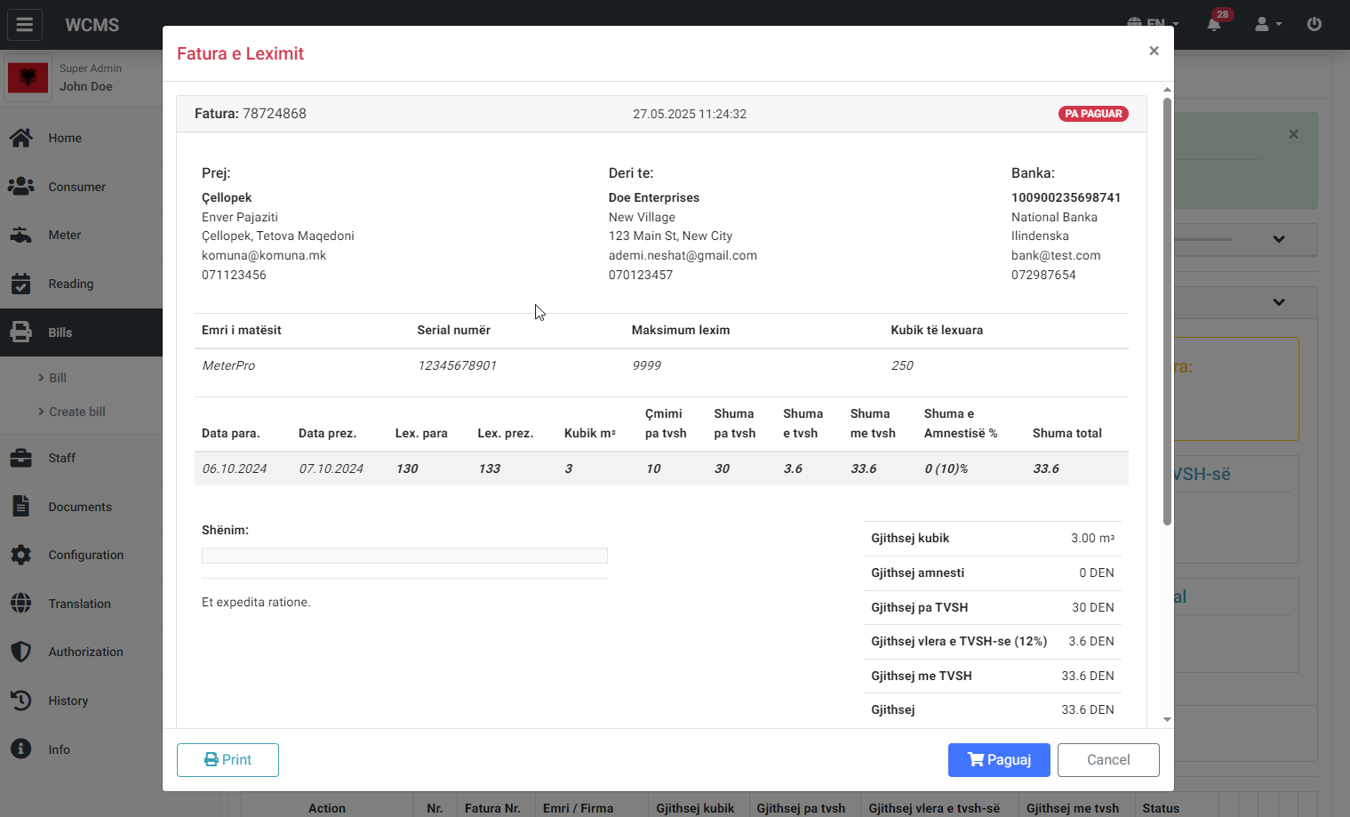
Task: Click the Albanian flag avatar
Action: pyautogui.click(x=28, y=78)
